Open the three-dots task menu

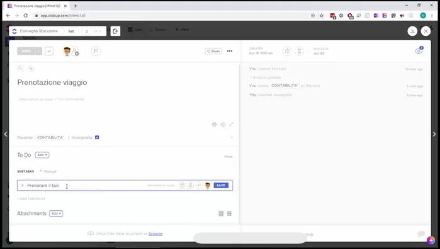click(x=230, y=51)
